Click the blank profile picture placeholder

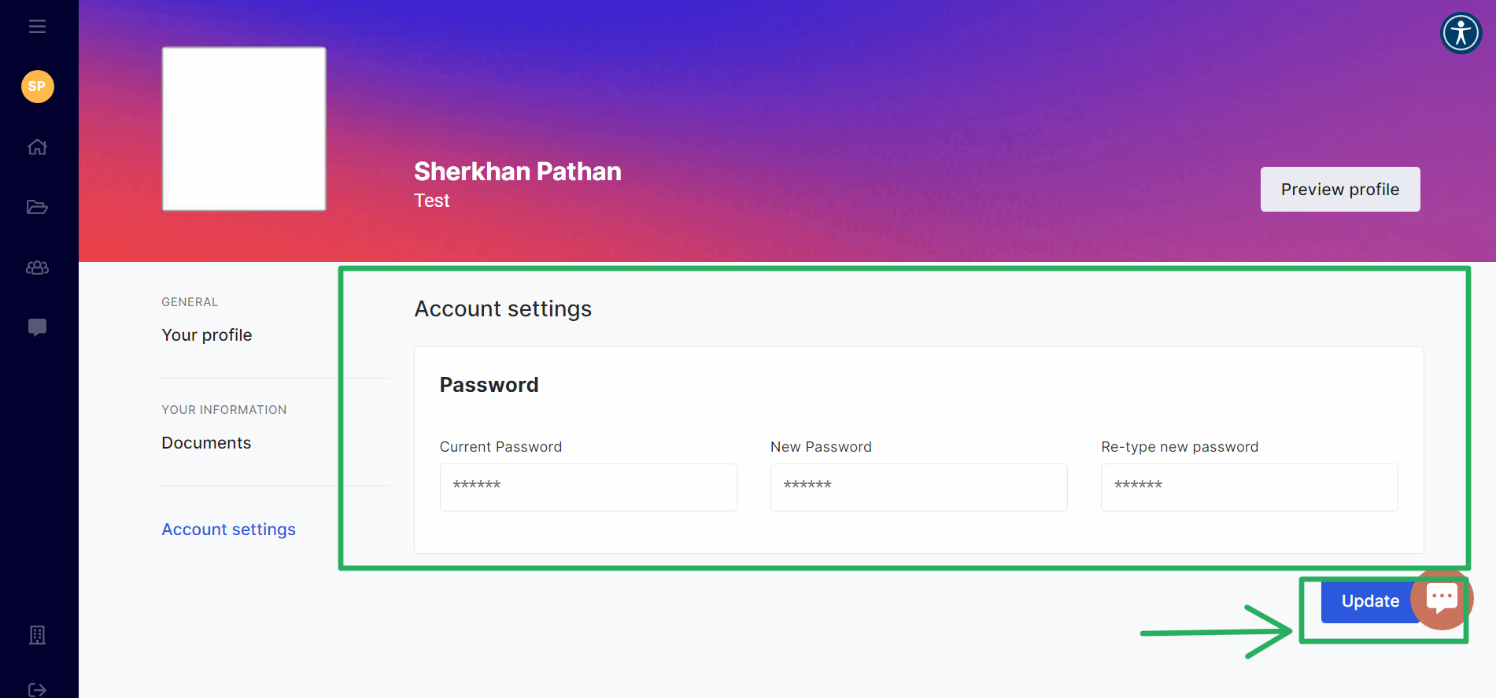244,129
